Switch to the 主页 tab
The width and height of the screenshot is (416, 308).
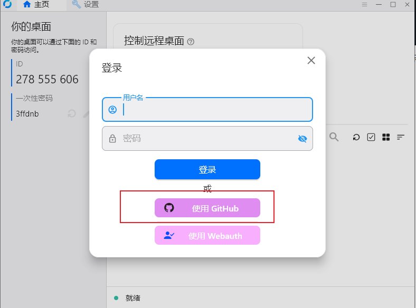37,5
